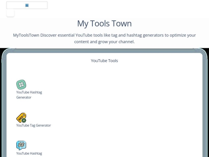Screen dimensions: 209x157
Task: Click the broken image logo placeholder
Action: [x=27, y=5]
